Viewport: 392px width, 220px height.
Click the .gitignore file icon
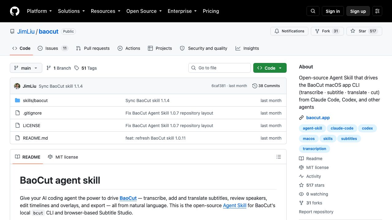click(17, 113)
